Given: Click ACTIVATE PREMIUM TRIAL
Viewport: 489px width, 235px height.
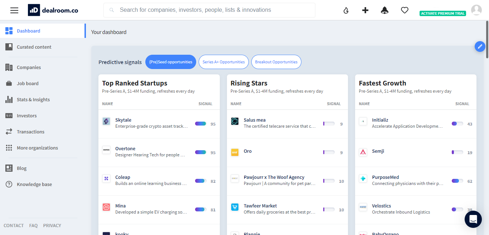Looking at the screenshot, I should 443,13.
